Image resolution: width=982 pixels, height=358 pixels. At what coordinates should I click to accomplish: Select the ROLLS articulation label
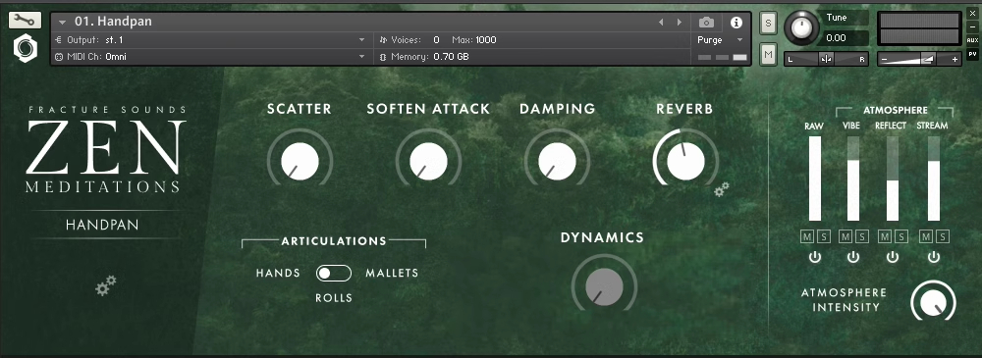pos(334,298)
